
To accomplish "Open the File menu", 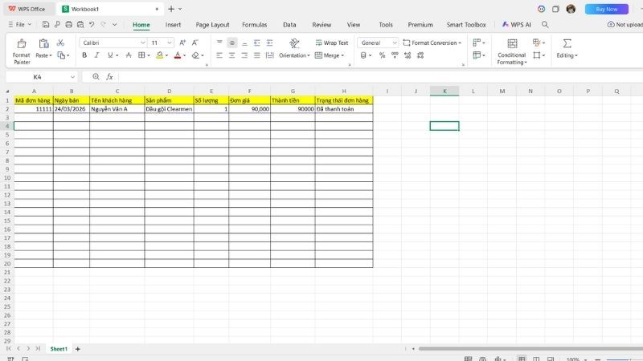I will [x=19, y=25].
